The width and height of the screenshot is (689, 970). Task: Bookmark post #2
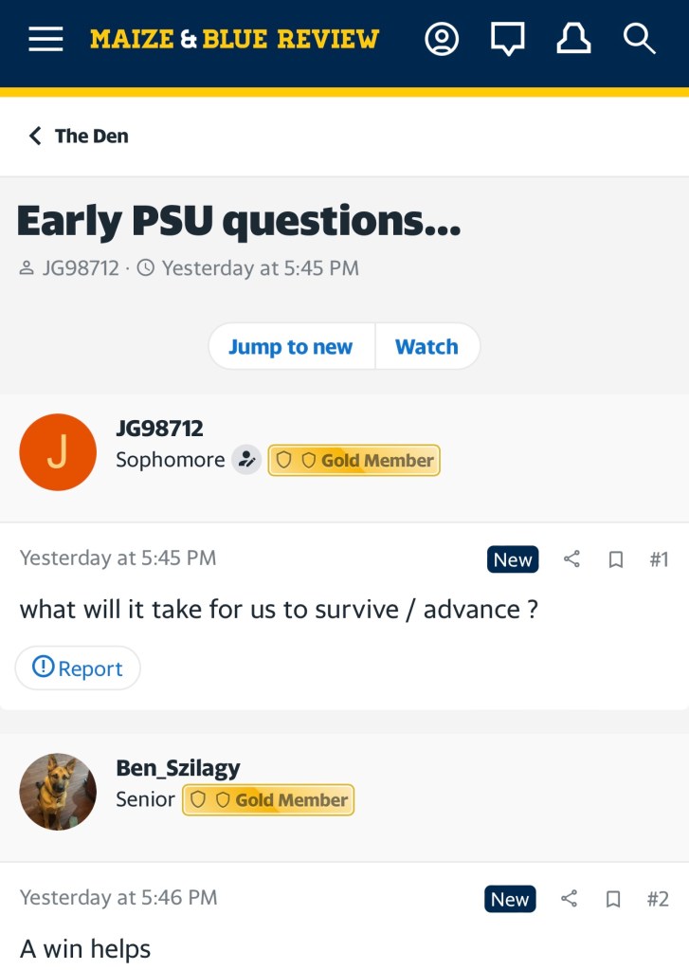pos(613,899)
